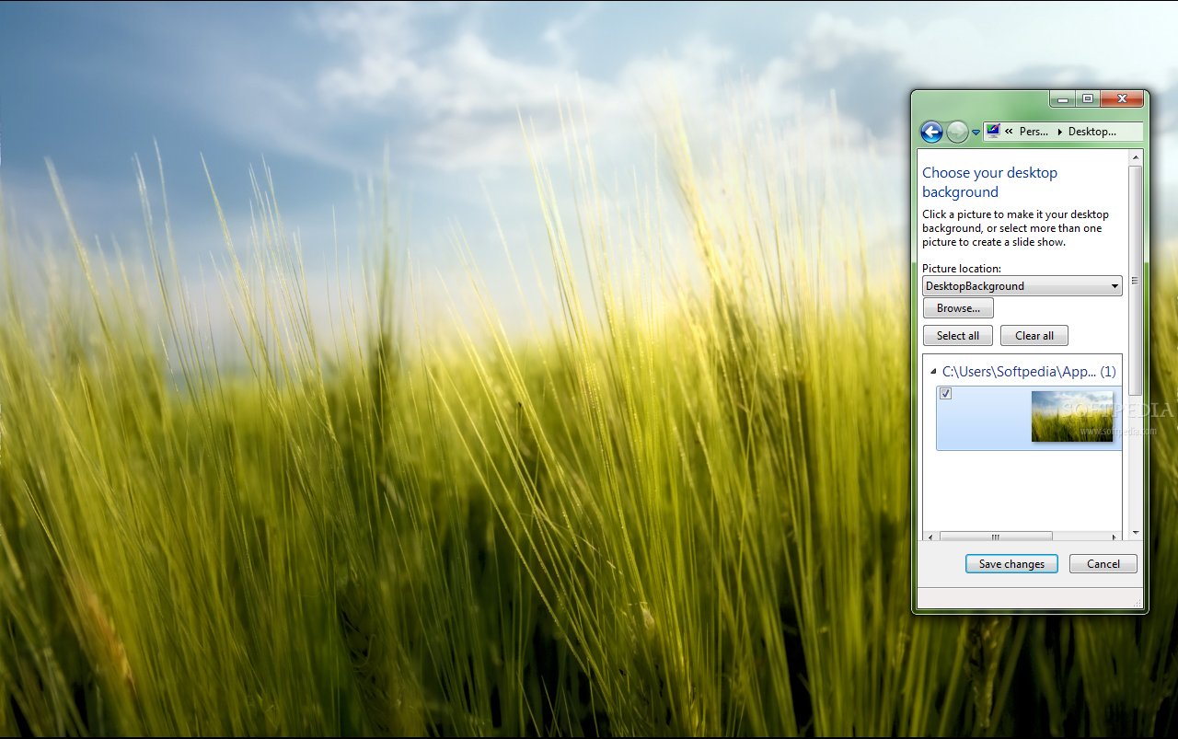Select the 'Desktop...' breadcrumb segment
The width and height of the screenshot is (1178, 739).
1092,132
